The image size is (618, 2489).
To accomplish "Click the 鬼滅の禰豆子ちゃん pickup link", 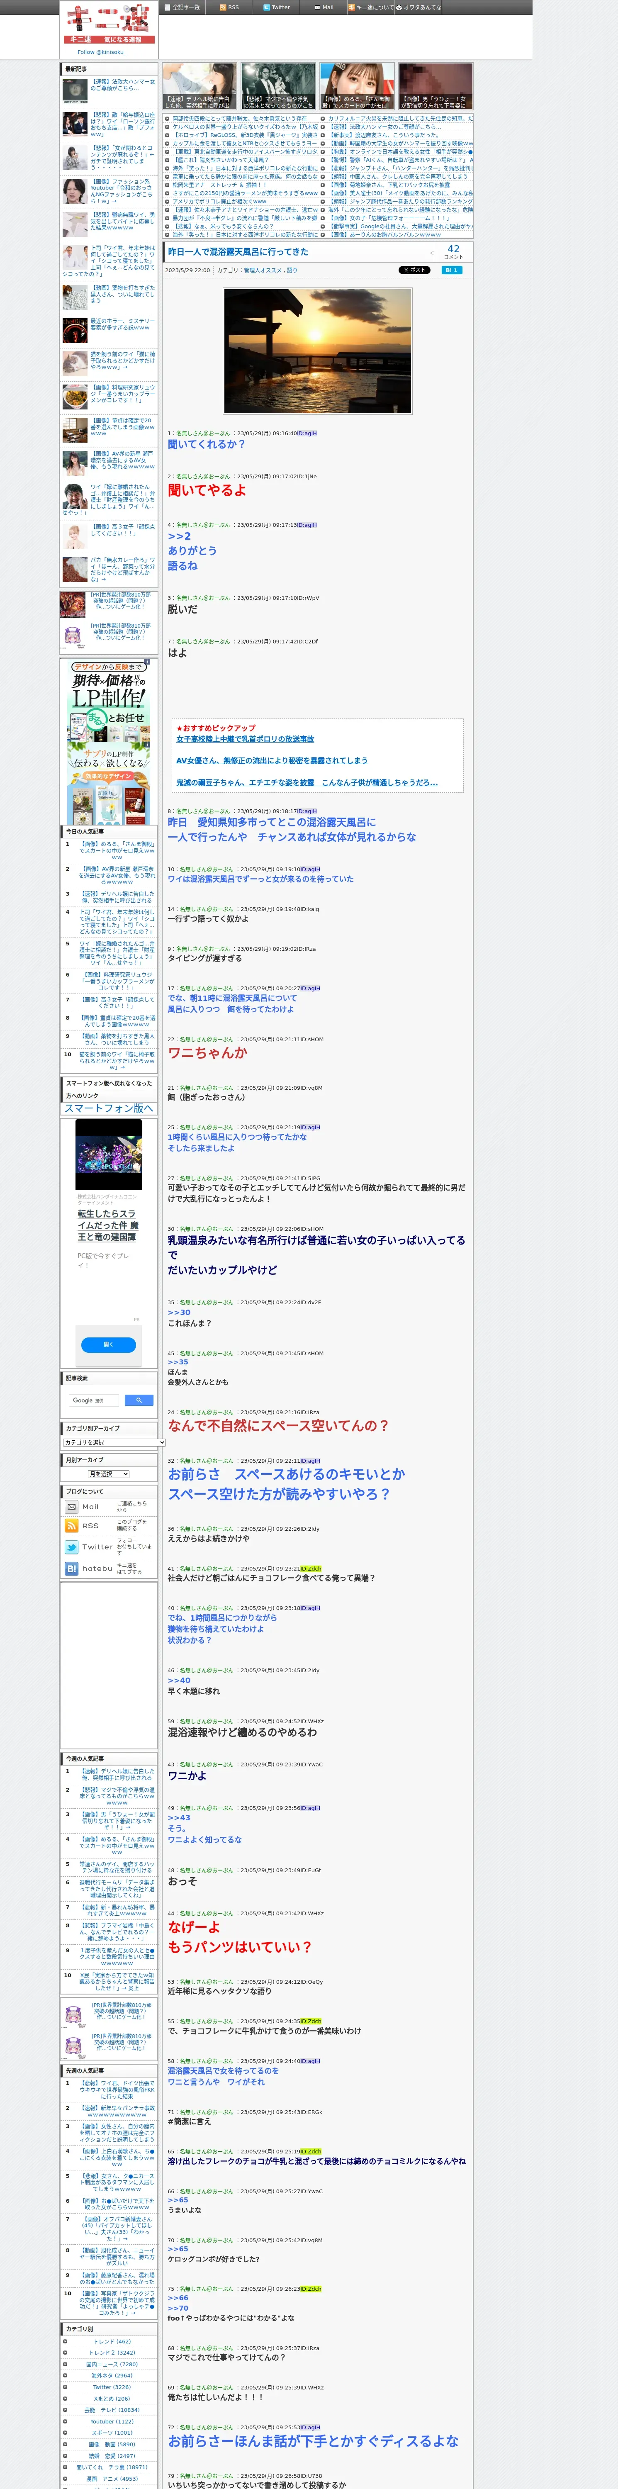I will click(x=307, y=783).
